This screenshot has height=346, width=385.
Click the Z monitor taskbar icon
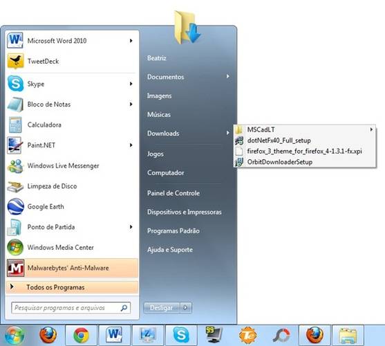point(147,335)
